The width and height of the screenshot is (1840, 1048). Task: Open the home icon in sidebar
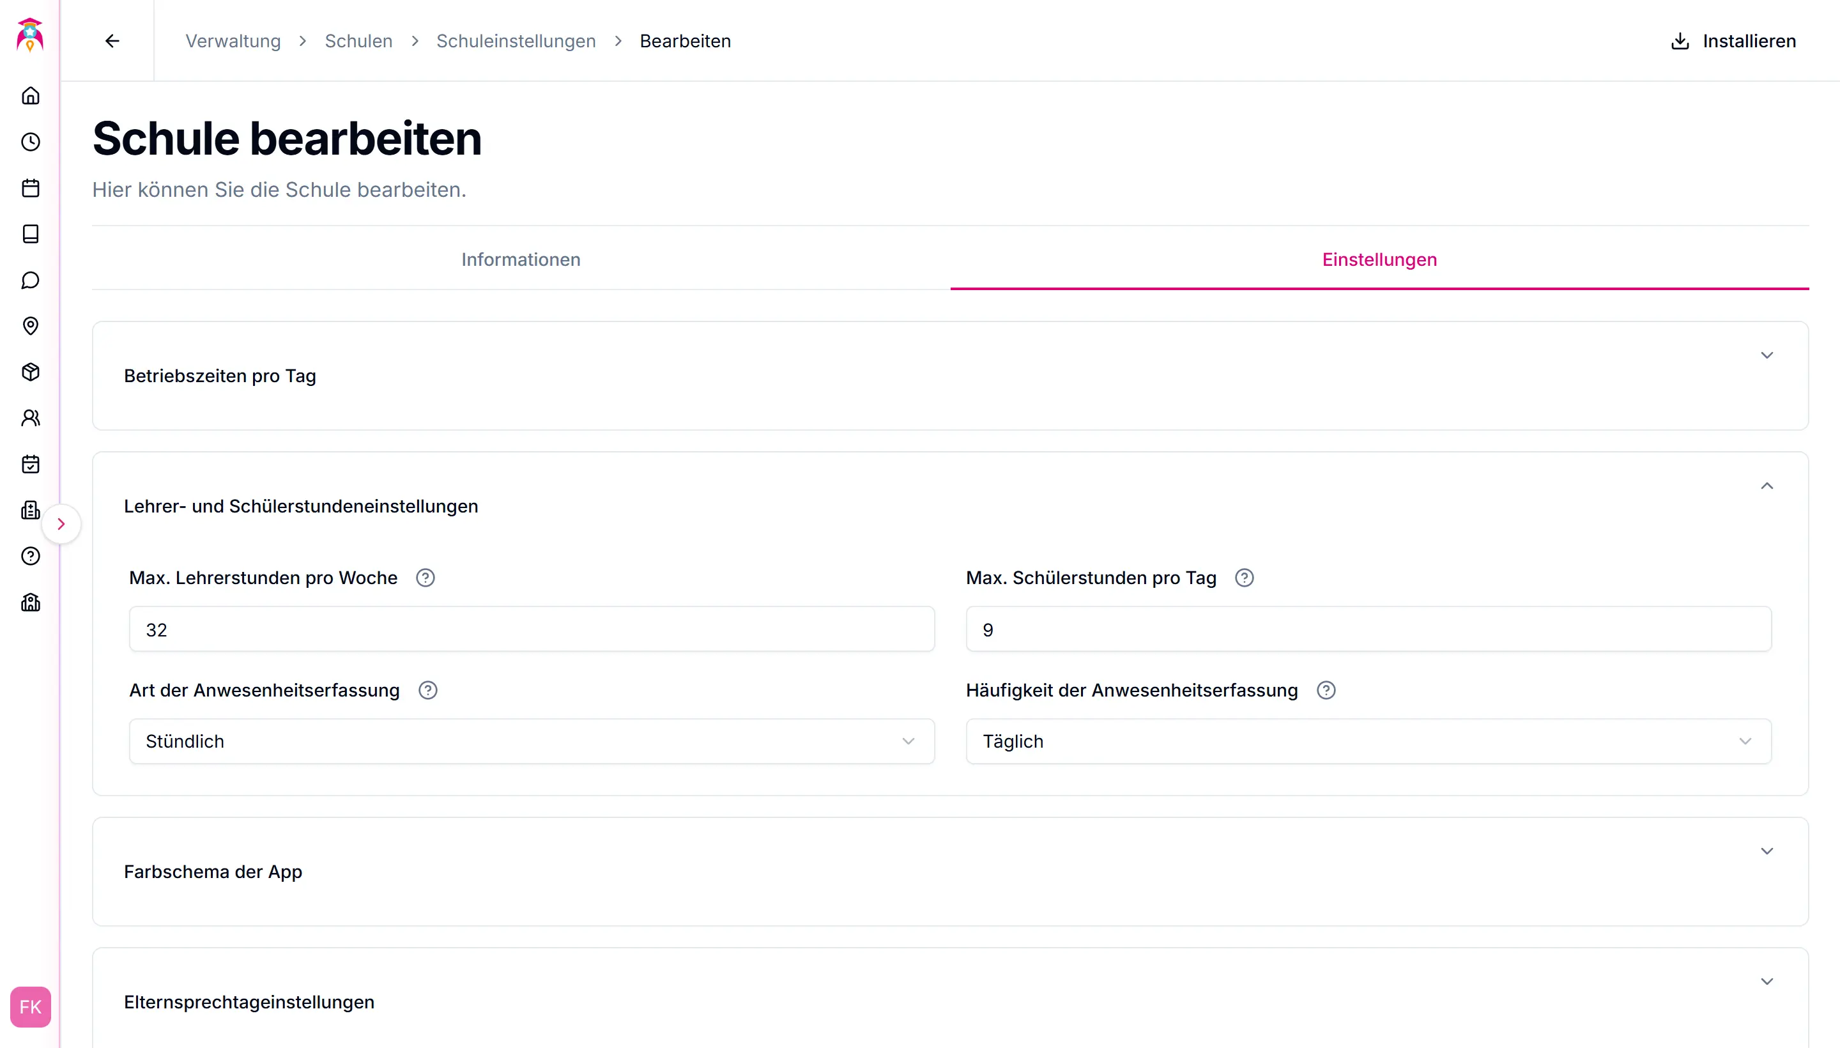pos(30,96)
